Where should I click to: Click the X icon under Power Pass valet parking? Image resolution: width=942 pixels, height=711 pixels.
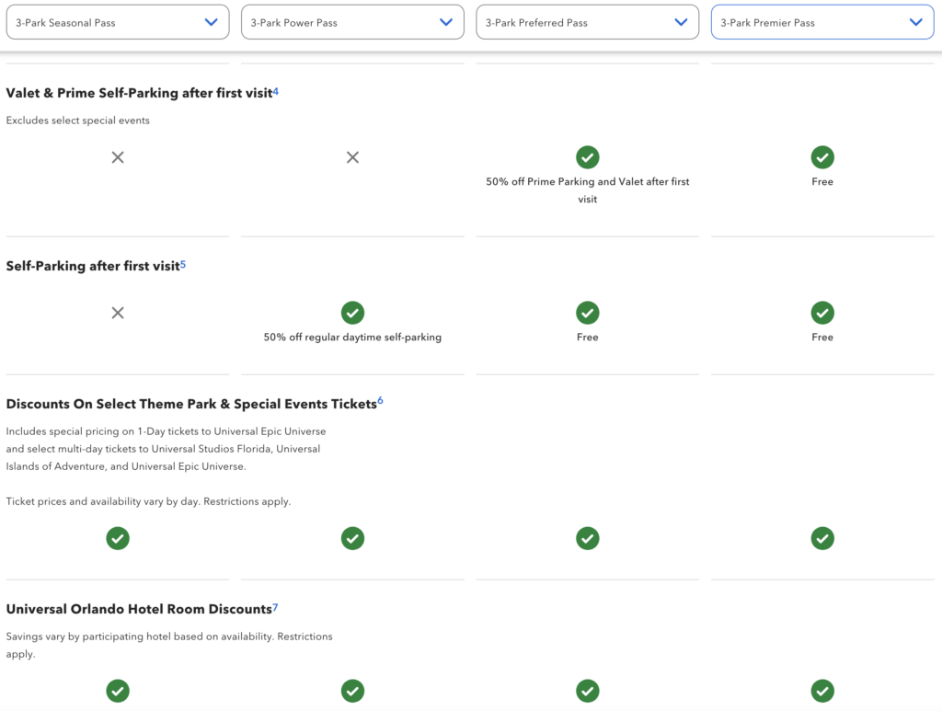(x=352, y=157)
